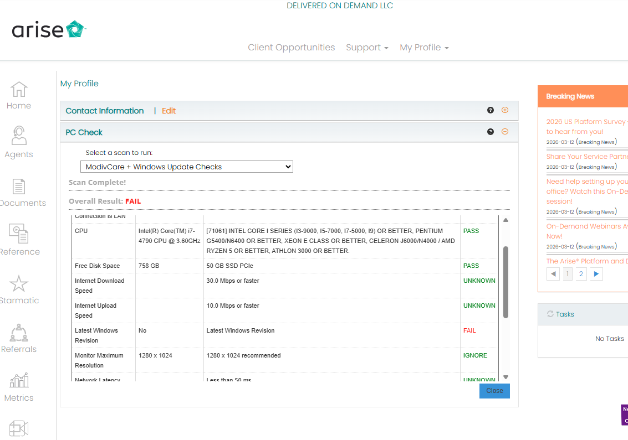Click the Overall Result FAIL text

pyautogui.click(x=133, y=201)
